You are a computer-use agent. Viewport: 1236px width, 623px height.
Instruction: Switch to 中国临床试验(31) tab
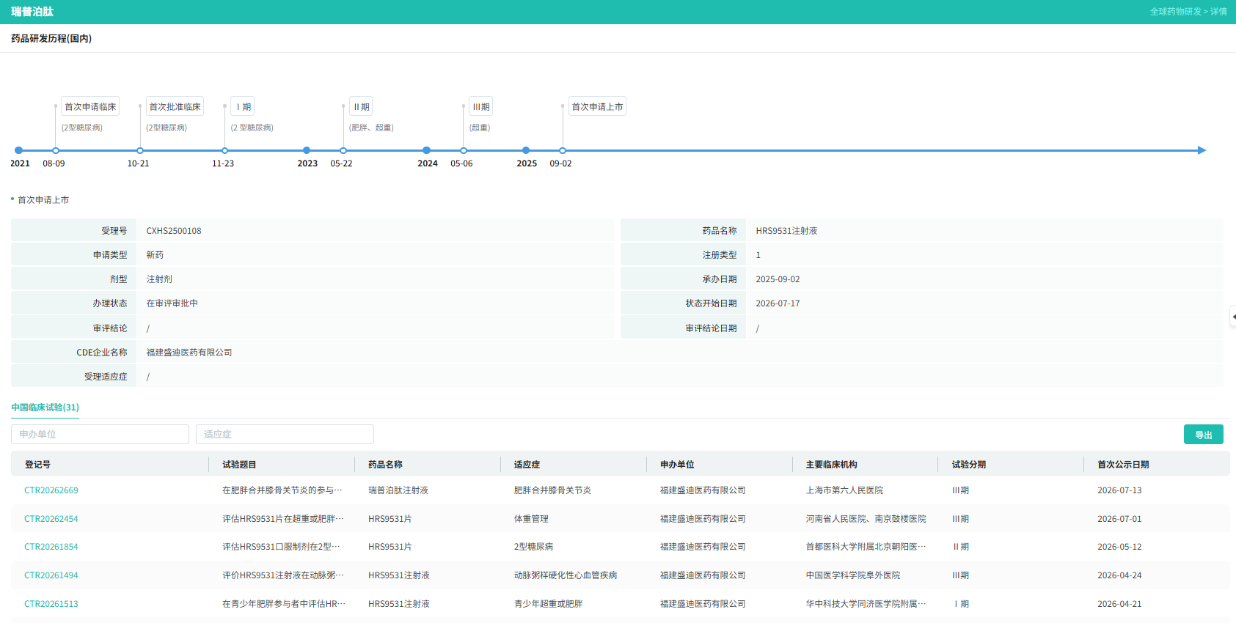point(45,408)
